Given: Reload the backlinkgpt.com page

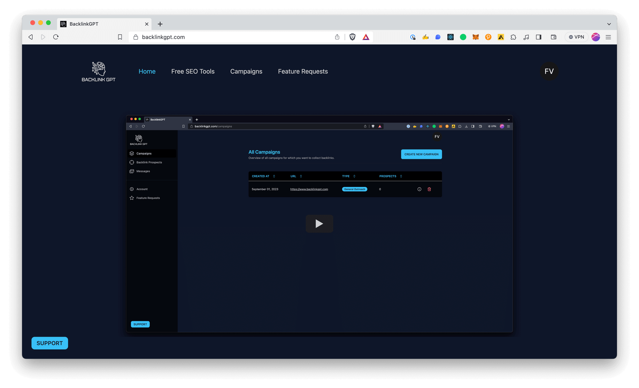Looking at the screenshot, I should 56,37.
